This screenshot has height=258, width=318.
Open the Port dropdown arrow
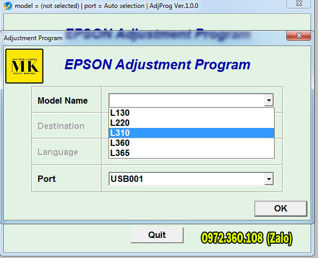tap(269, 179)
